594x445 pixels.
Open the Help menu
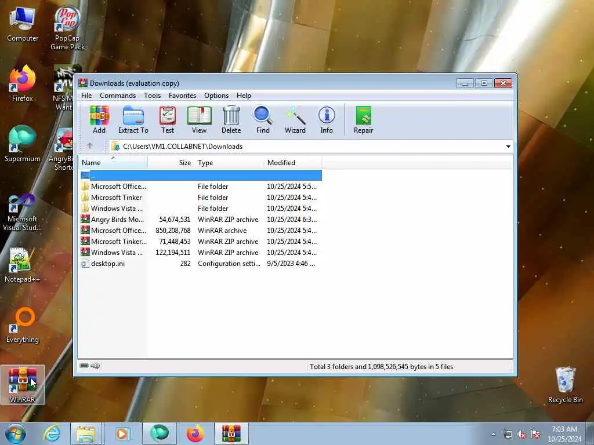tap(244, 96)
